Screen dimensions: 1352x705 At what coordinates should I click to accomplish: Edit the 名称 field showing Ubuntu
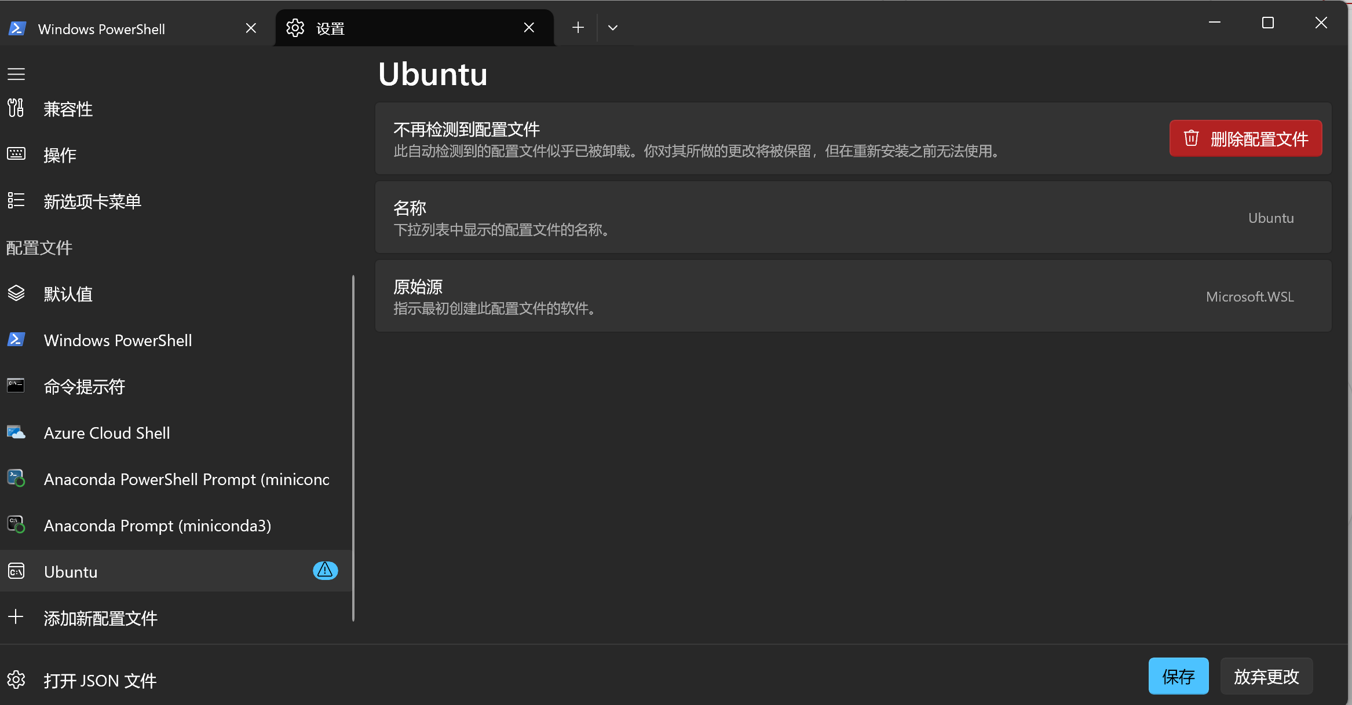[1271, 218]
